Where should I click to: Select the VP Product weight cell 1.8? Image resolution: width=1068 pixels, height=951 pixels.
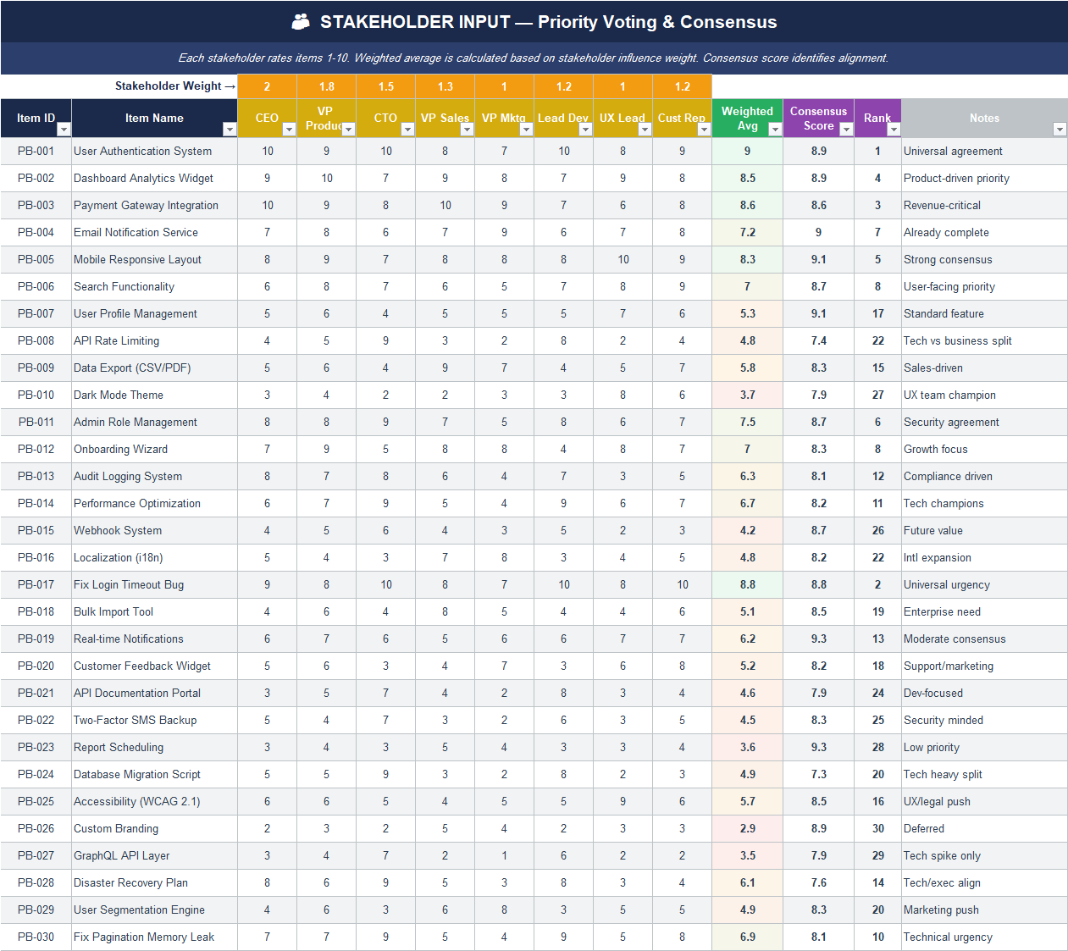[x=327, y=86]
